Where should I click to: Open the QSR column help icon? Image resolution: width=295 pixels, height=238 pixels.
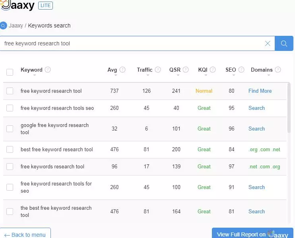pyautogui.click(x=186, y=70)
